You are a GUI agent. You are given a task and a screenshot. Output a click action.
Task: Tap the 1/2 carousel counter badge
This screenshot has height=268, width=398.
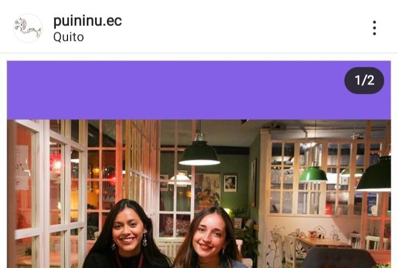point(364,81)
